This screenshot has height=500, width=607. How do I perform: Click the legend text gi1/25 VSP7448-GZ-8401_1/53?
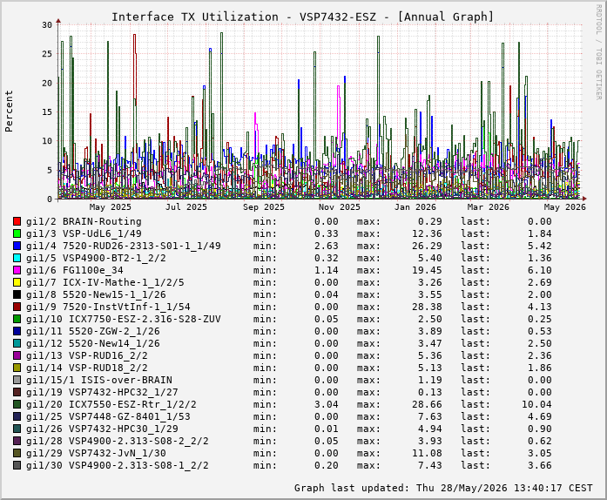[108, 416]
